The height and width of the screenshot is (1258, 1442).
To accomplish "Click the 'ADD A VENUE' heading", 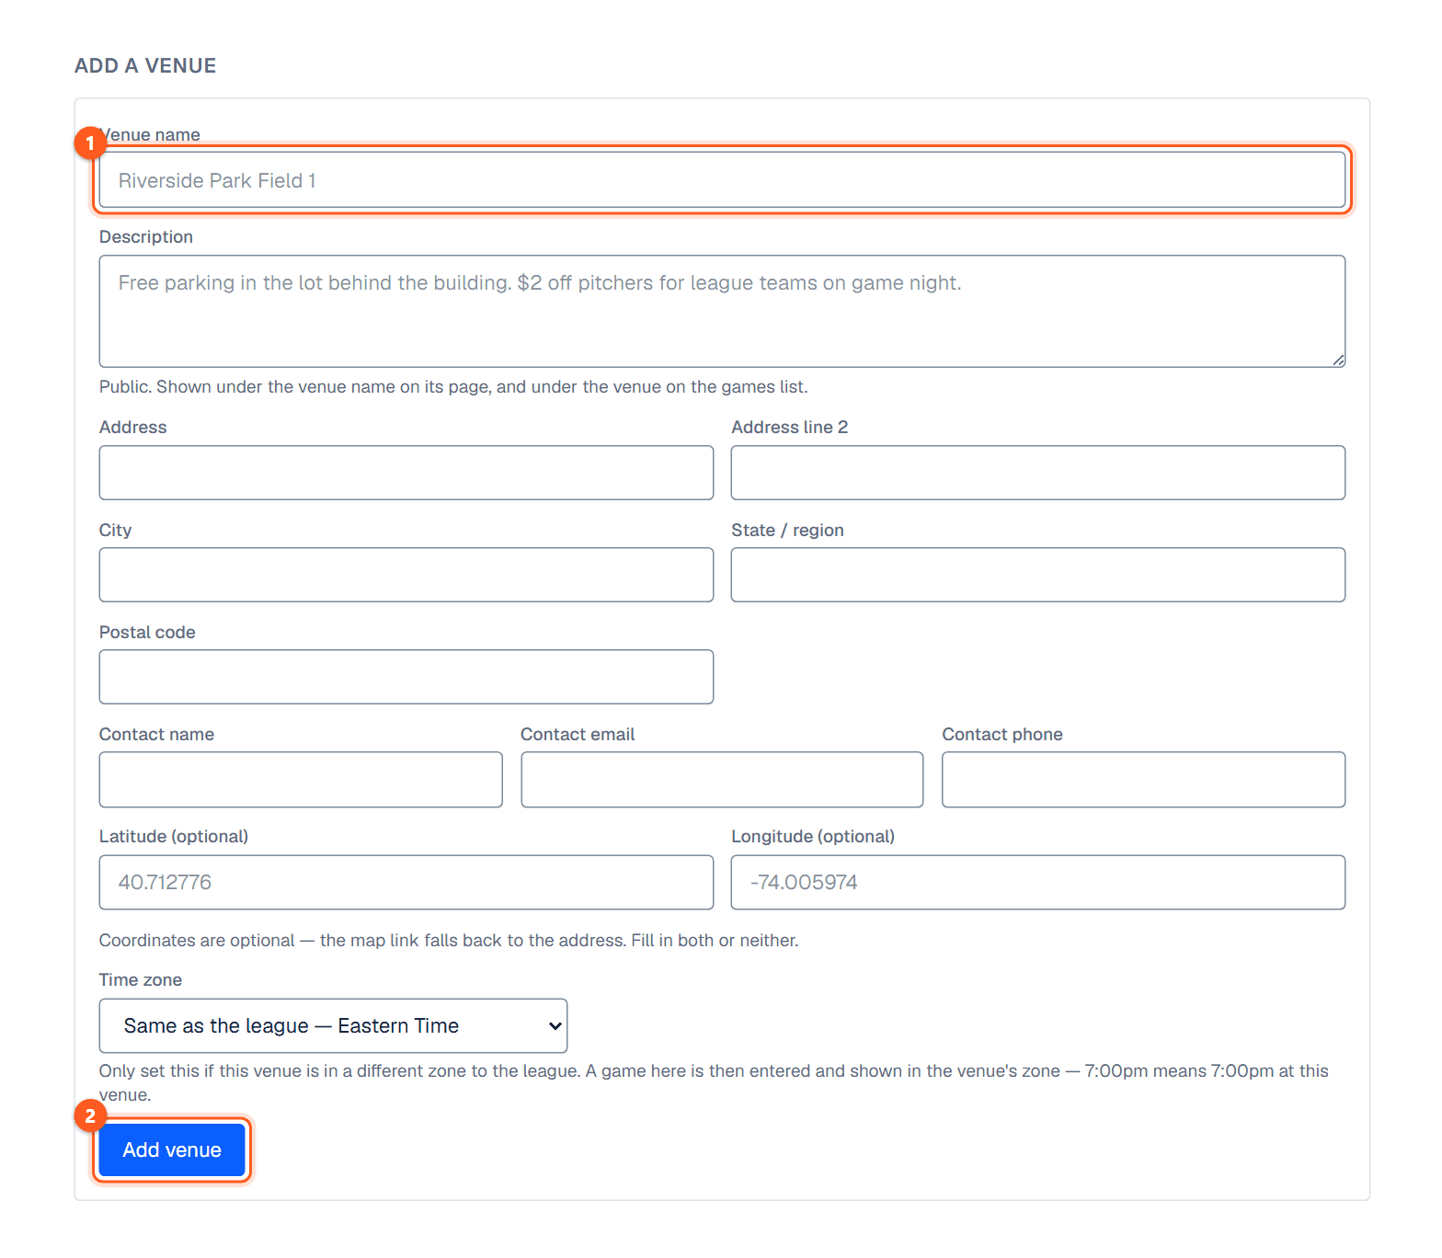I will (x=145, y=66).
